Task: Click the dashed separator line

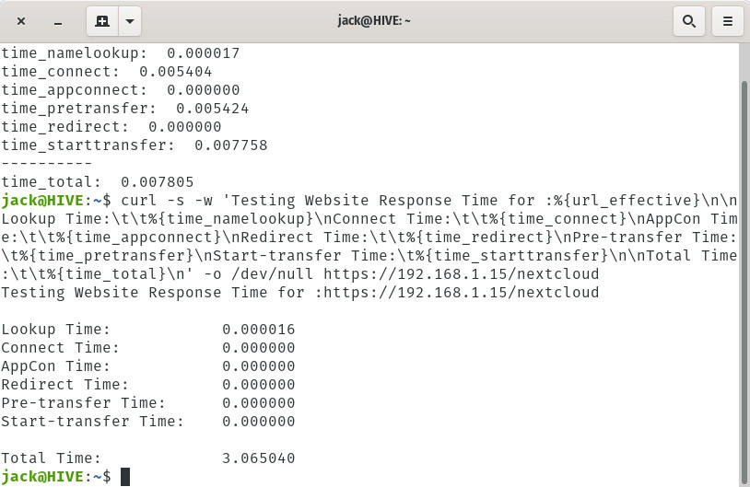Action: (x=46, y=164)
